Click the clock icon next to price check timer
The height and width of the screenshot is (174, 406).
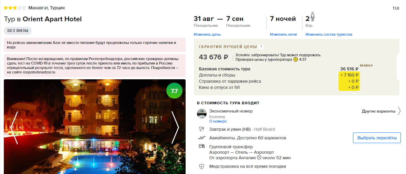(296, 59)
